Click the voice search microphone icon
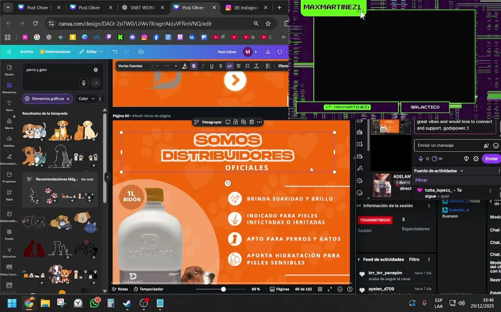Viewport: 501px width, 312px height. tap(84, 83)
